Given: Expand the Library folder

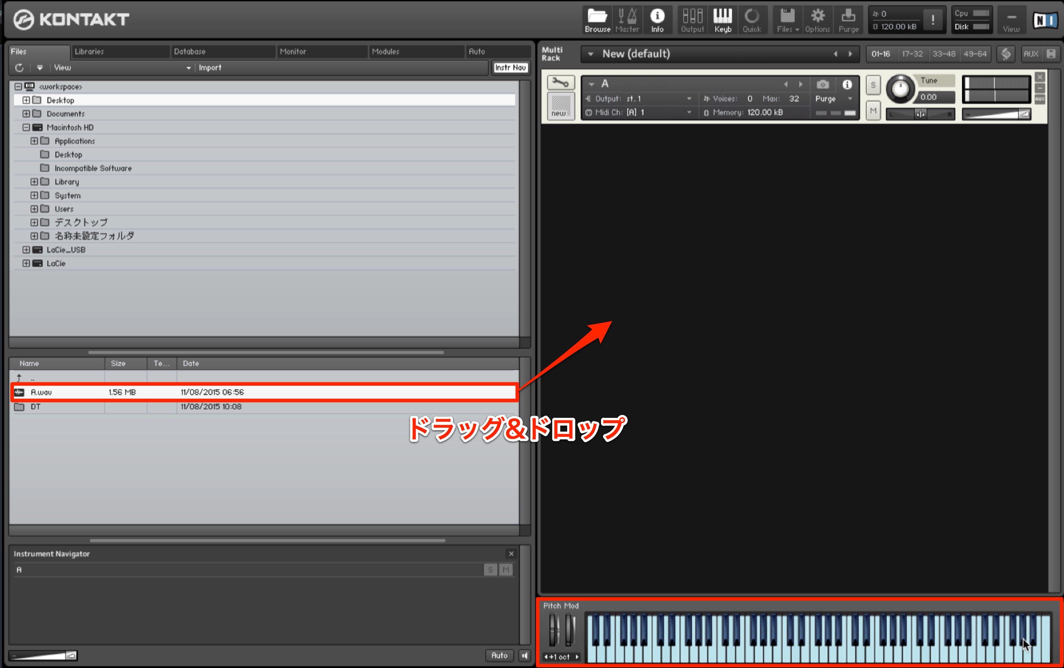Looking at the screenshot, I should pos(34,182).
